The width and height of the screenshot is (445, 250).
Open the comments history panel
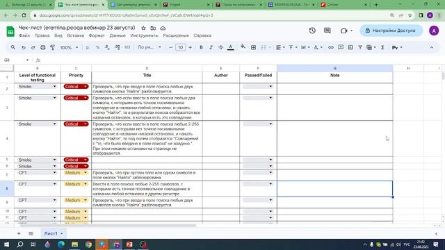point(327,31)
